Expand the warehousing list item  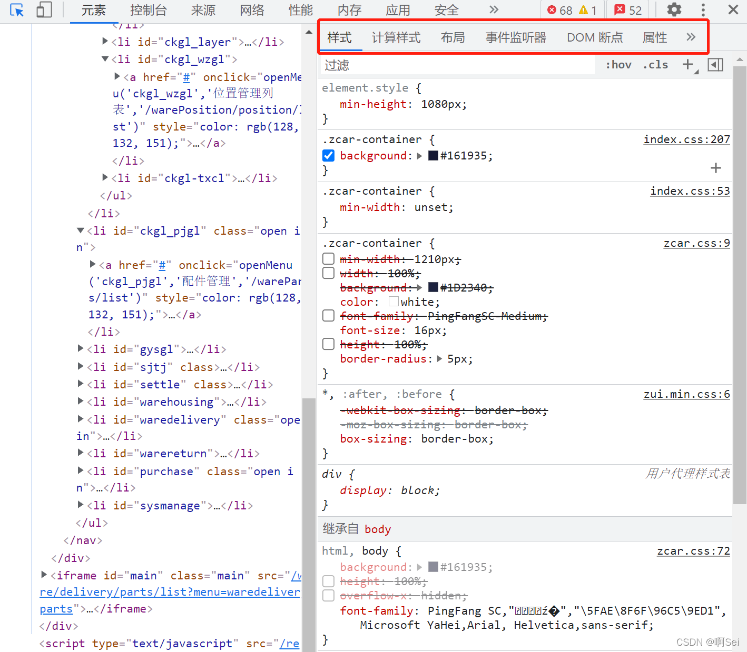coord(81,401)
